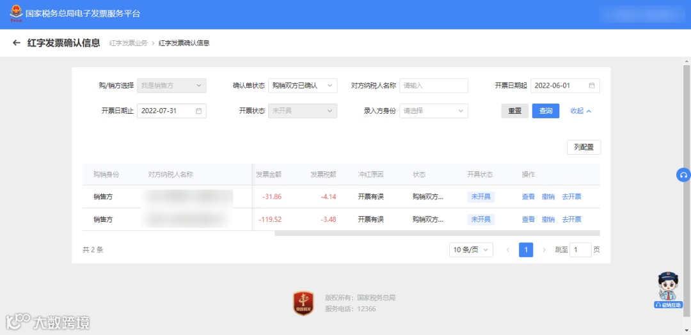Viewport: 691px width, 335px height.
Task: Focus the 对方纳税人名称 input field
Action: pyautogui.click(x=434, y=86)
